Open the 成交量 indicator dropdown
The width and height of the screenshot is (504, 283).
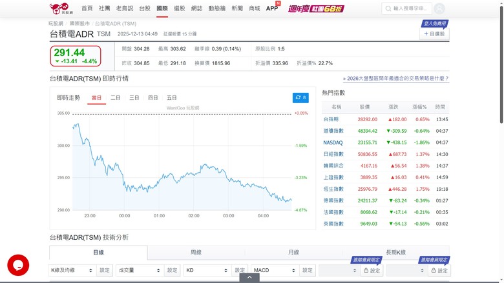click(140, 271)
